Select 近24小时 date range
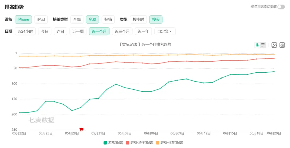The height and width of the screenshot is (148, 290). pos(25,31)
